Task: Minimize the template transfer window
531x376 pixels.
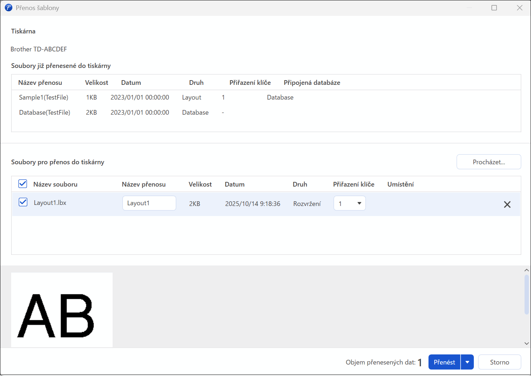Action: 469,8
